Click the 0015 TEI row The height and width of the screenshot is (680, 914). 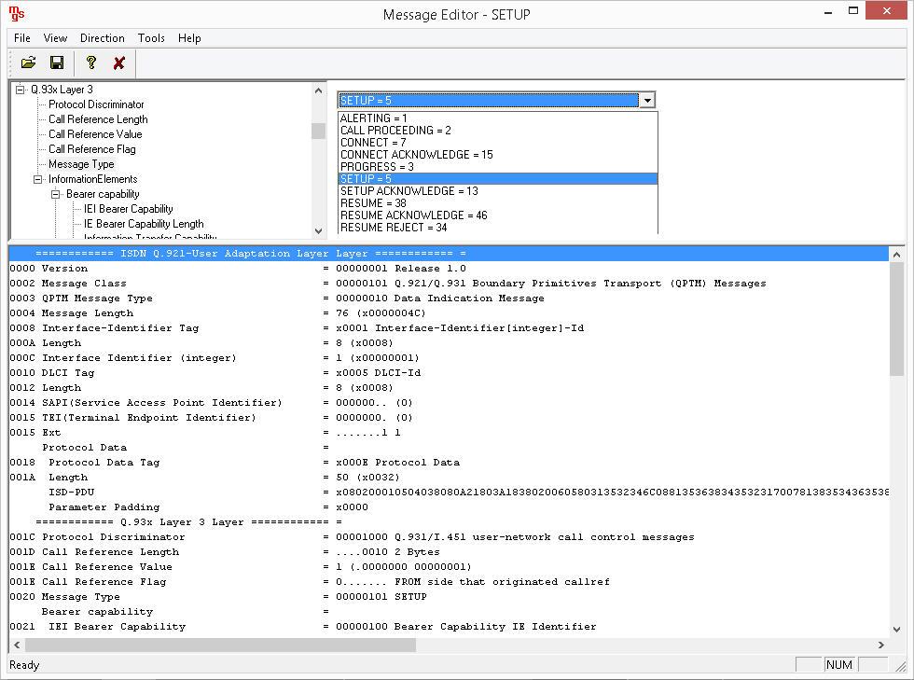coord(449,418)
